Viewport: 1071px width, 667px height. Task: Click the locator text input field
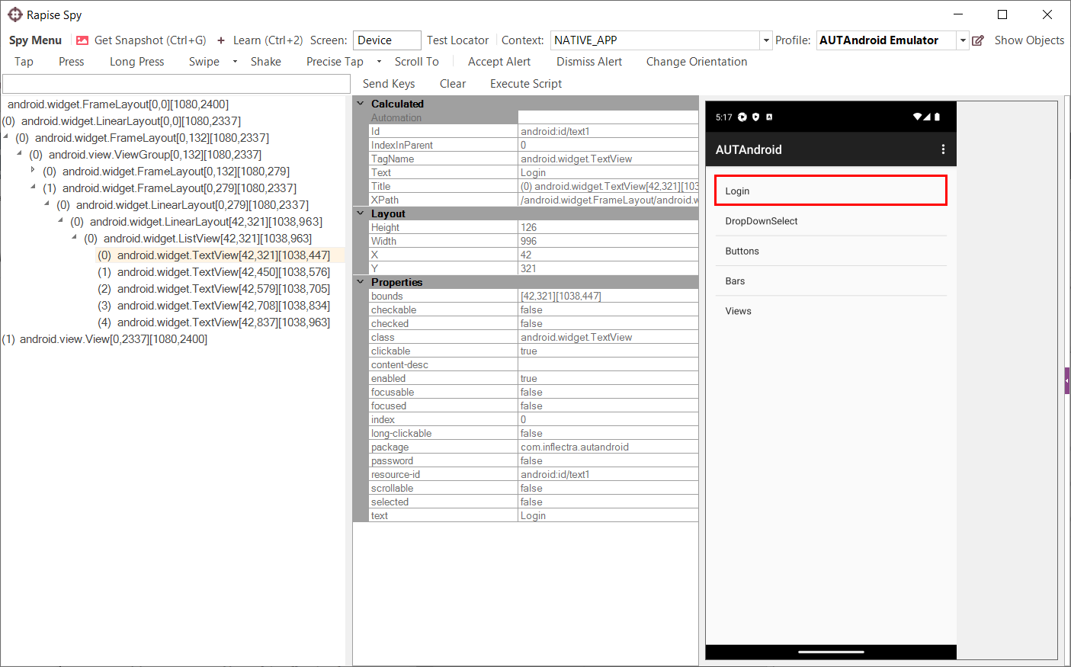click(176, 84)
